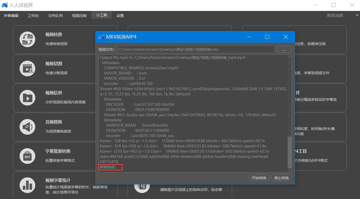Click the DURATION : 00:01:20.111000000 line
This screenshot has width=360, height=199.
[x=138, y=130]
